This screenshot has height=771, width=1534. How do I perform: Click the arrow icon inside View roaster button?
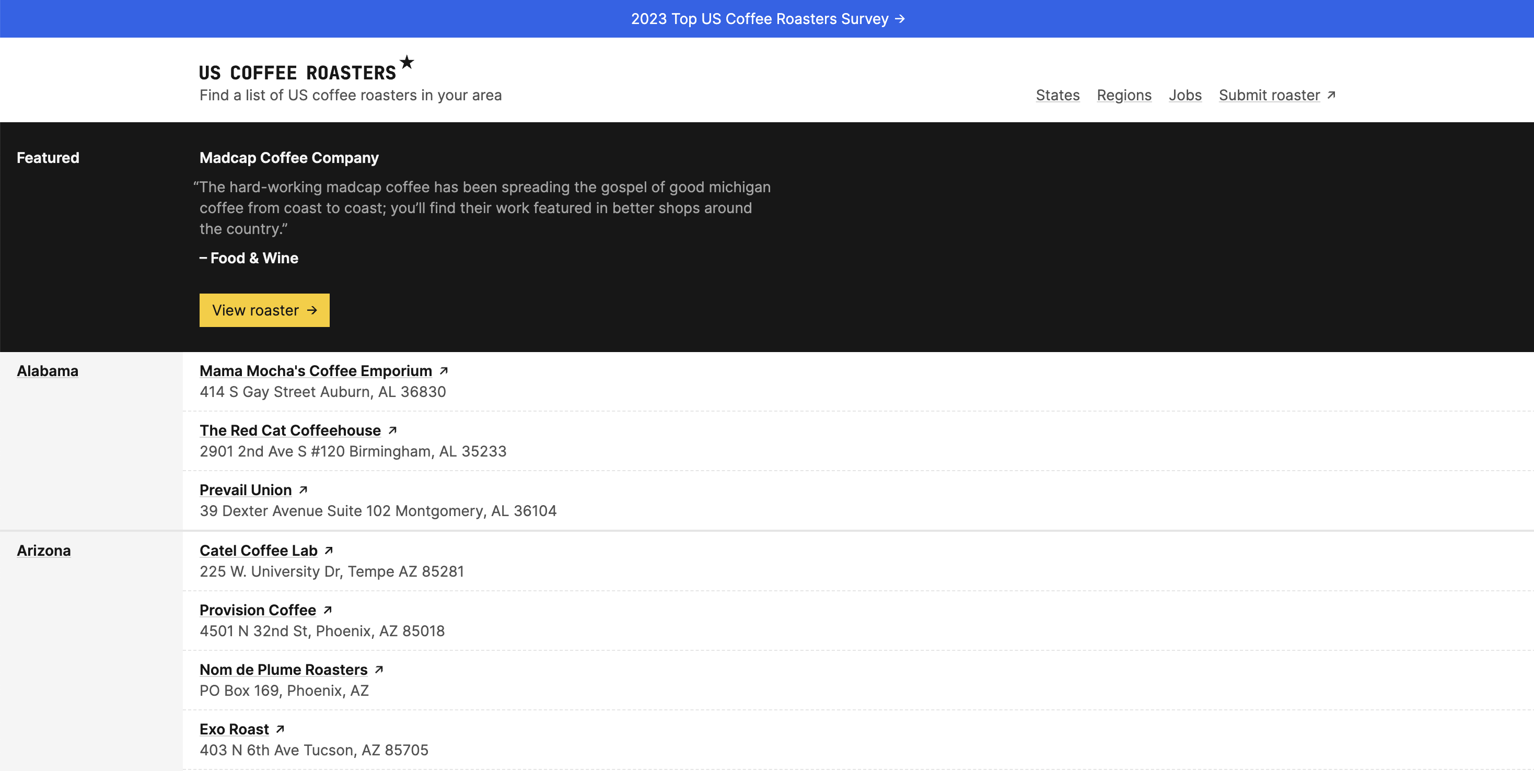pos(312,310)
